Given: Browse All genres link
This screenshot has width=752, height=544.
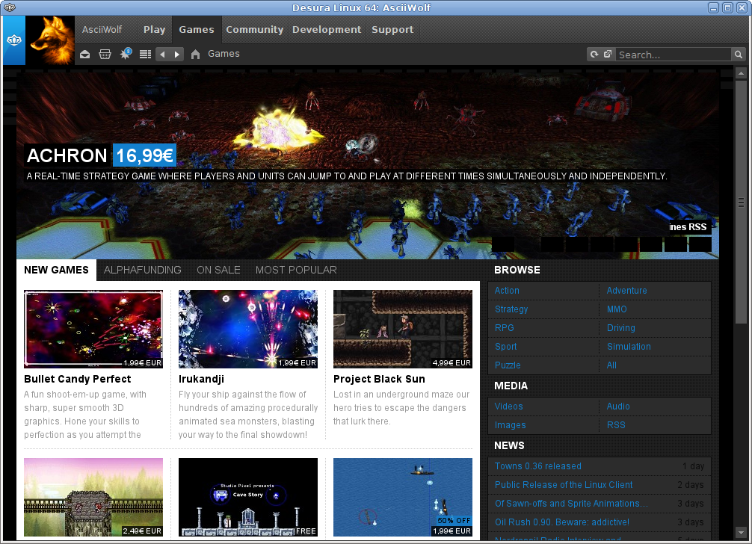Looking at the screenshot, I should tap(611, 365).
